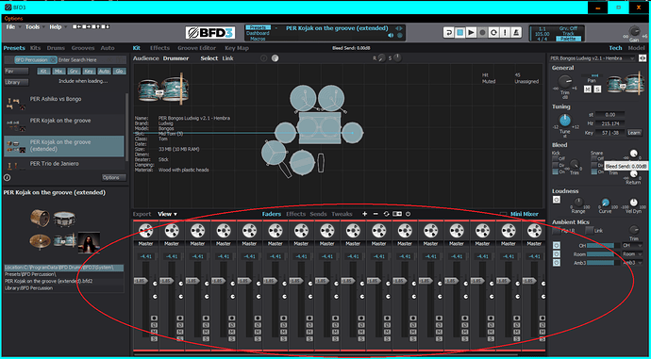This screenshot has width=651, height=359.
Task: Click the panic exclamation-mark button
Action: tap(505, 33)
